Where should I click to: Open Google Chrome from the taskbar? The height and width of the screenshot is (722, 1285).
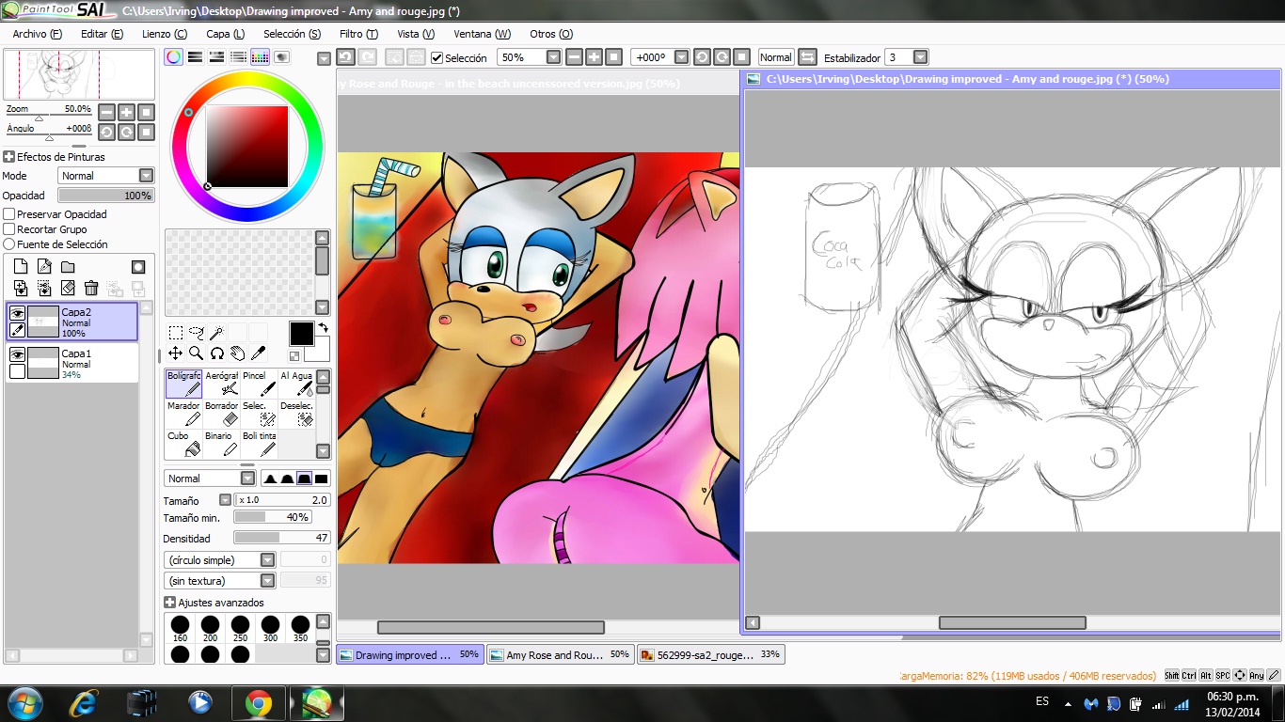(259, 702)
